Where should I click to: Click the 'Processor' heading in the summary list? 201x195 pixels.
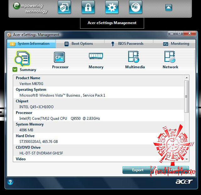[x=24, y=113]
